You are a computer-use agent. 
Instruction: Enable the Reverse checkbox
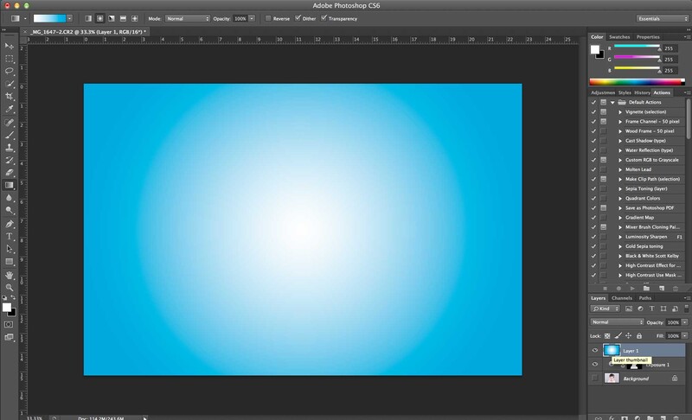pyautogui.click(x=268, y=18)
